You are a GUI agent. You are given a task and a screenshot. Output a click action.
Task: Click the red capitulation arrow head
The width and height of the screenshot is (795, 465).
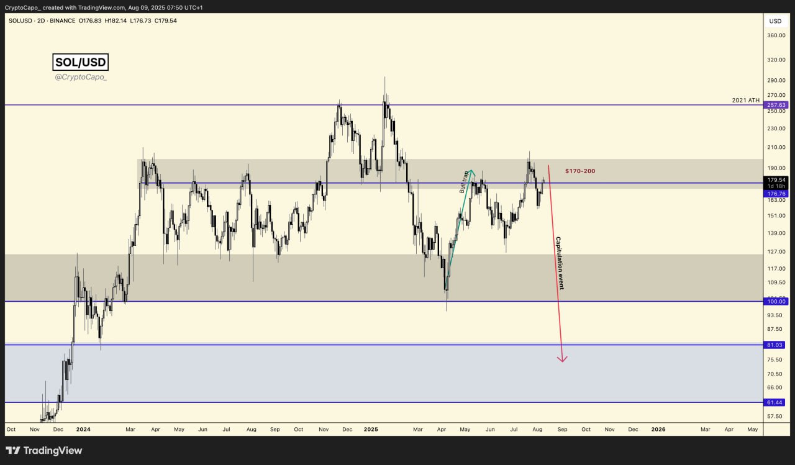[x=562, y=359]
